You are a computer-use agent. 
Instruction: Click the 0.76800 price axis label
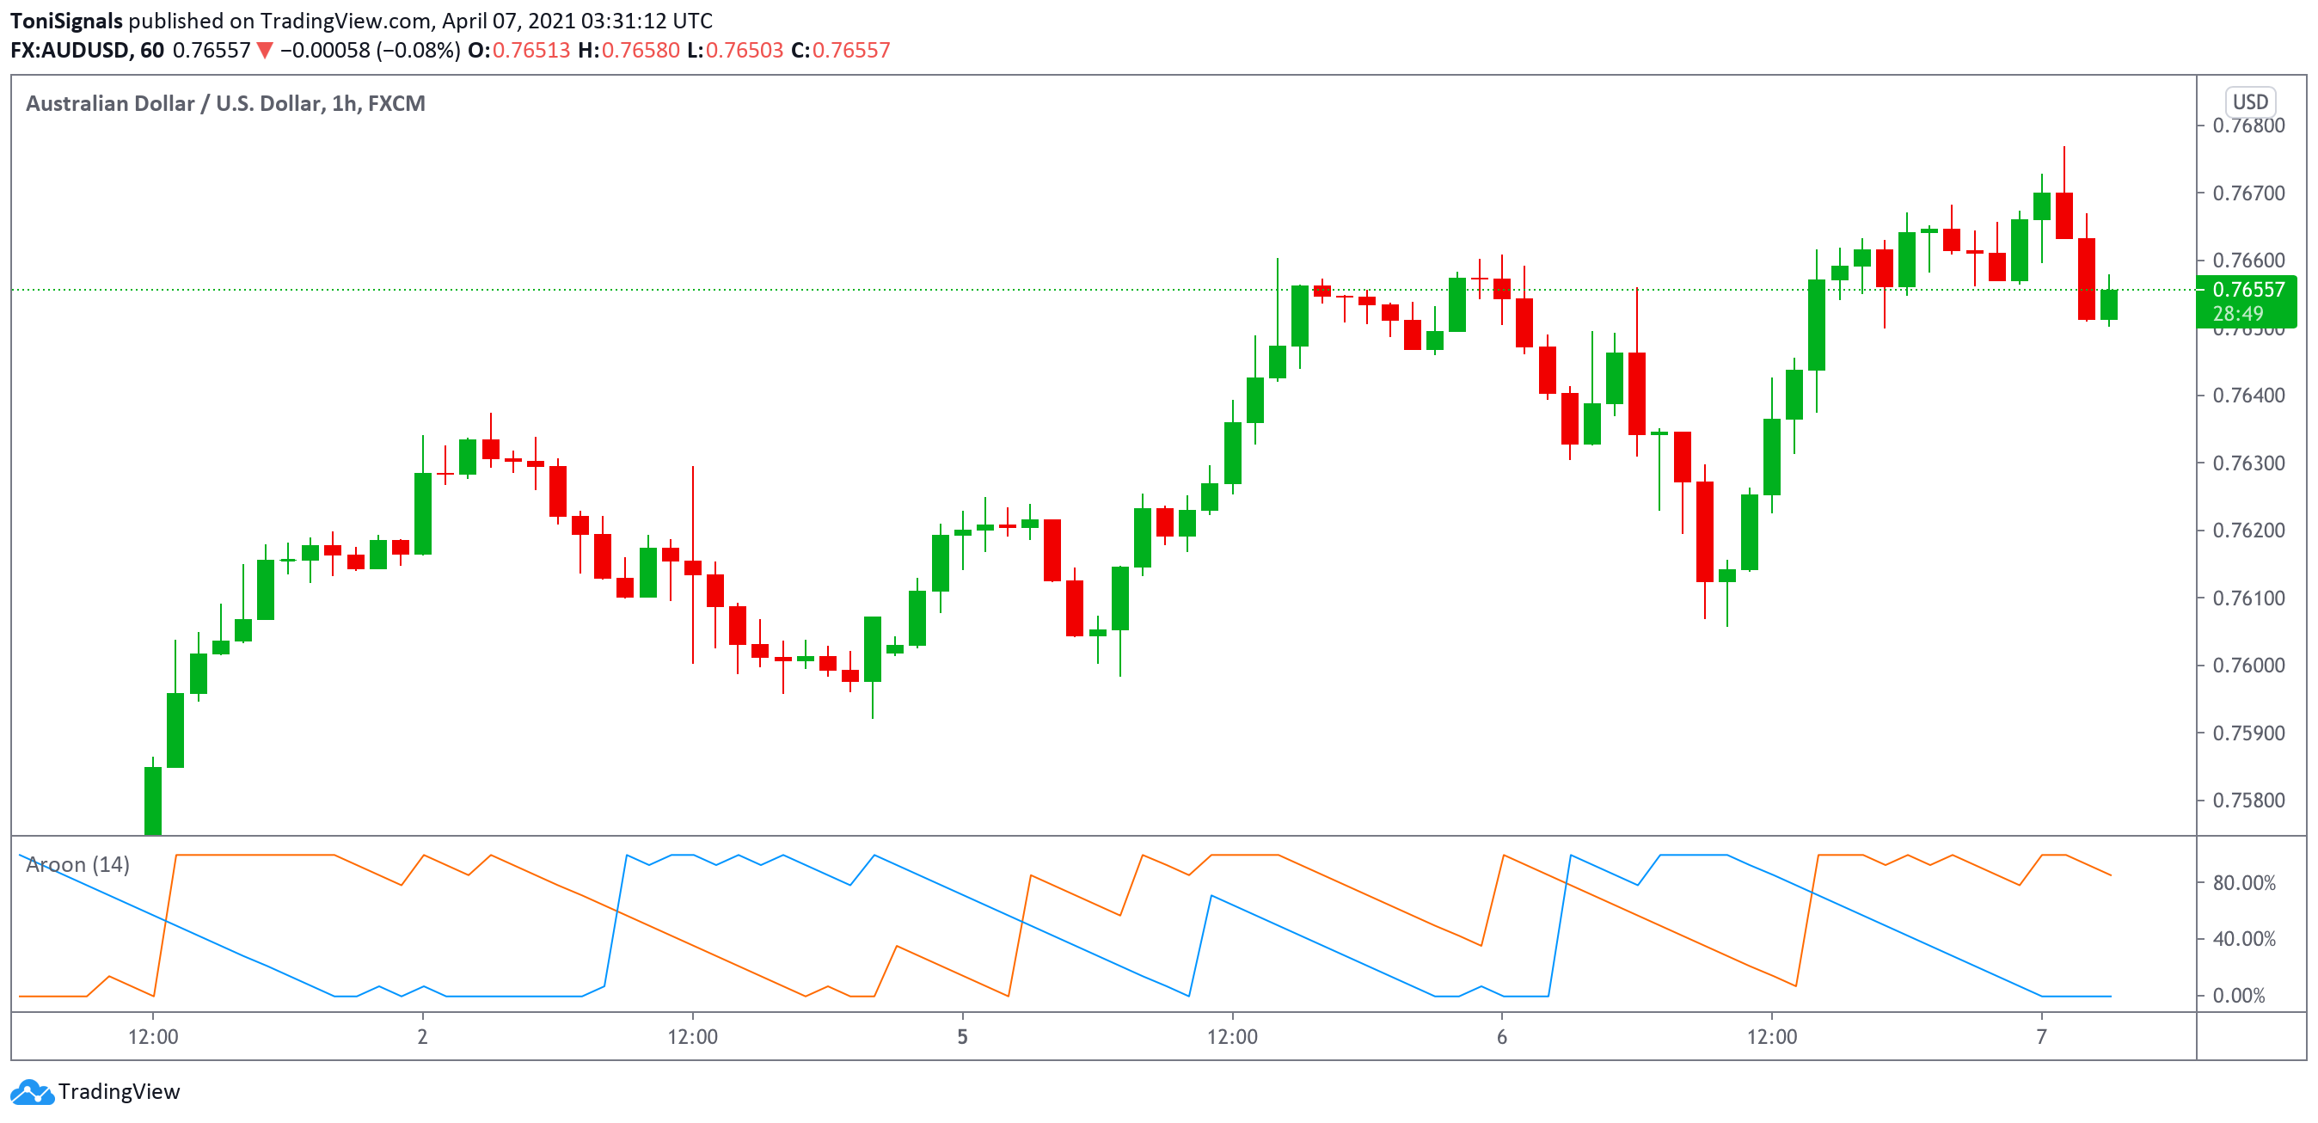click(2247, 126)
